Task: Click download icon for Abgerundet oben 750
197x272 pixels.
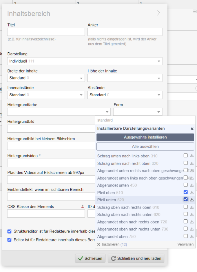Action: (192, 236)
